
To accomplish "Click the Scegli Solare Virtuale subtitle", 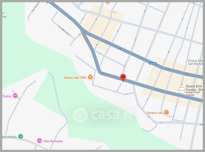I will (193, 94).
